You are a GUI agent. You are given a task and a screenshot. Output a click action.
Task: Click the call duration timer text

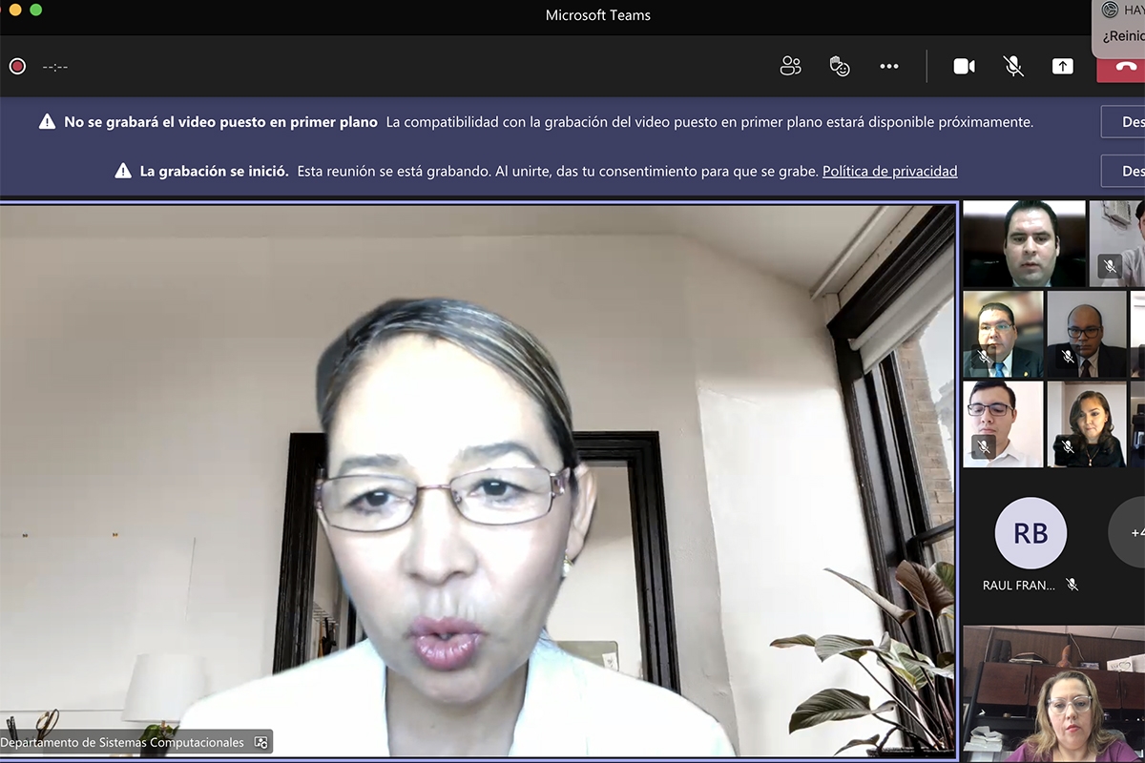55,67
